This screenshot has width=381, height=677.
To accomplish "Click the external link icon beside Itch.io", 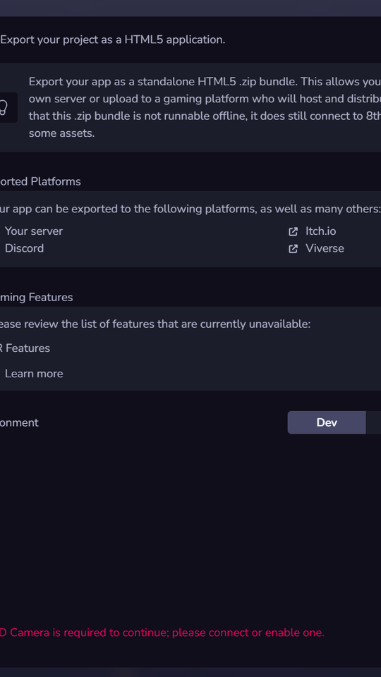I will click(294, 231).
